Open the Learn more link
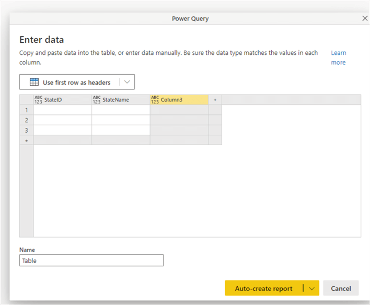The width and height of the screenshot is (370, 305). click(338, 57)
